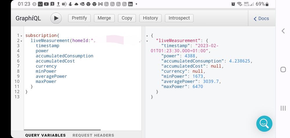290x138 pixels.
Task: Click the power field on line 4
Action: [42, 51]
